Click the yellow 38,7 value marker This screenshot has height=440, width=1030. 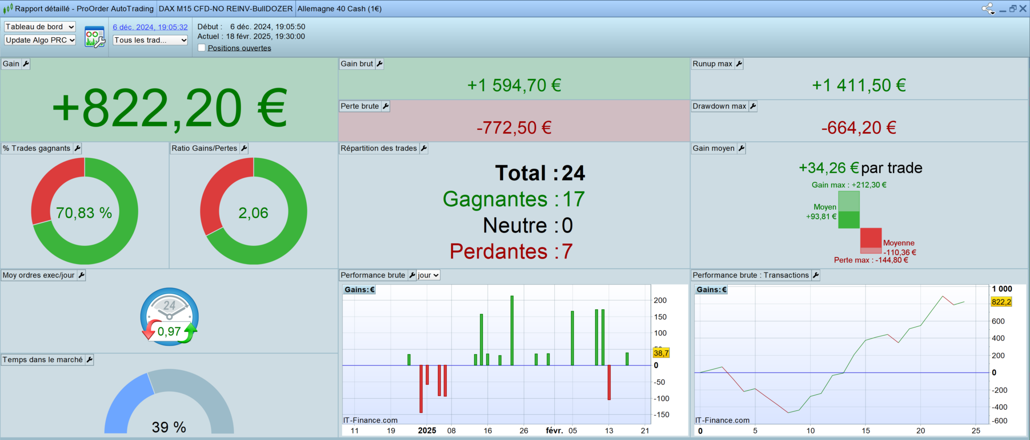click(661, 353)
